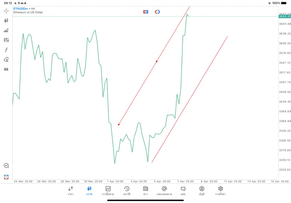
Task: Select the red trendline midpoint handle
Action: coord(157,61)
